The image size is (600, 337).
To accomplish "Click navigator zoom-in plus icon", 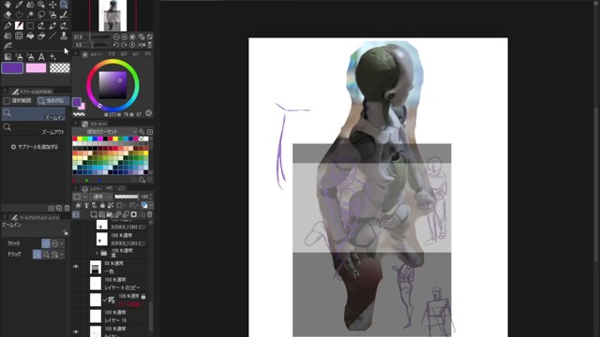I will [x=124, y=37].
